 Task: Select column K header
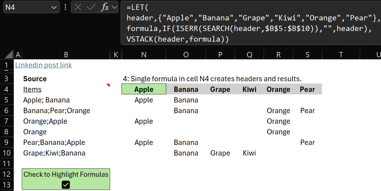pyautogui.click(x=116, y=55)
